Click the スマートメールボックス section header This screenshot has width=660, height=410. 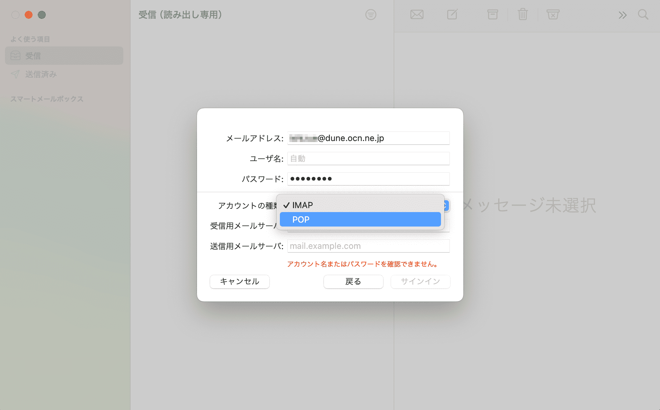click(47, 99)
